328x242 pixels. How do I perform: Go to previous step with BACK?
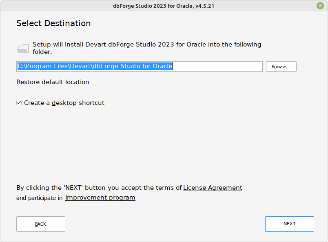[41, 224]
